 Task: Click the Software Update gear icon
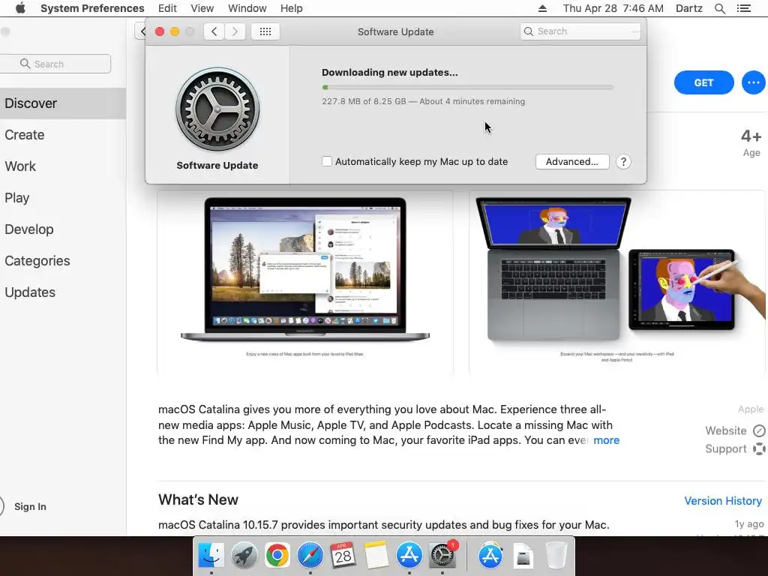tap(217, 109)
